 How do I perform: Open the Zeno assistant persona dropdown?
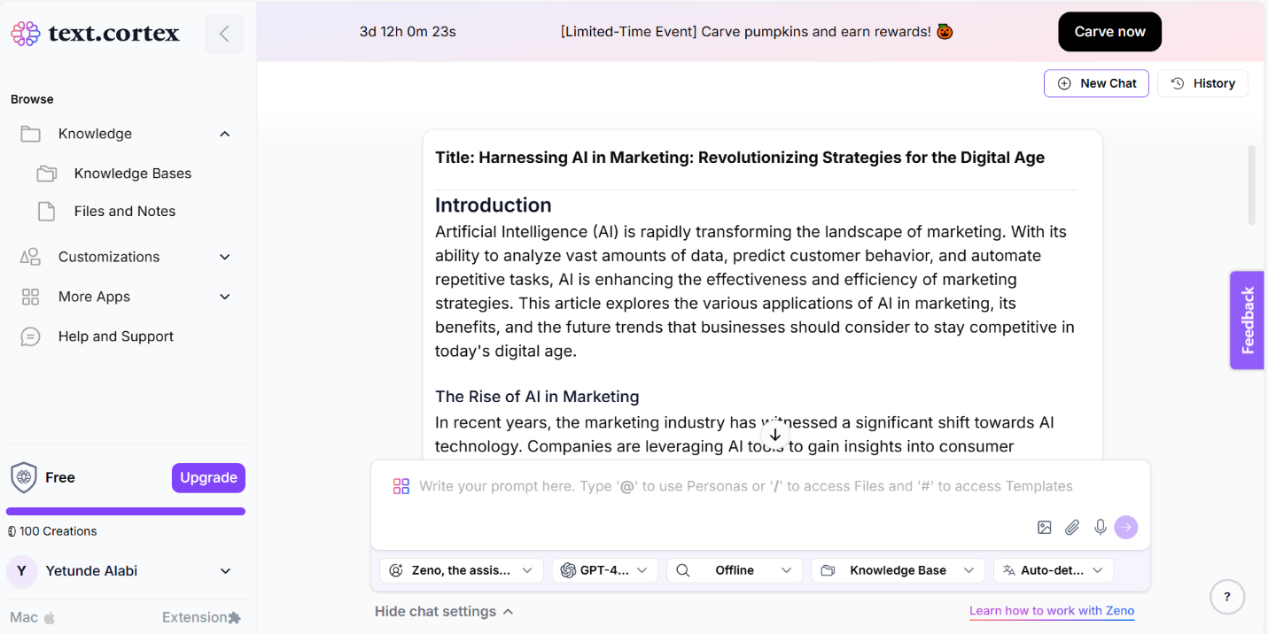pos(461,571)
